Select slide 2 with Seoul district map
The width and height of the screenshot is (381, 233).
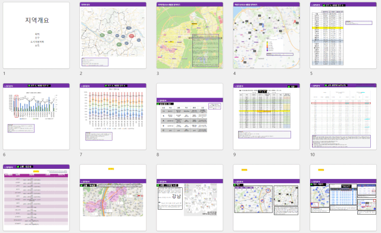(x=113, y=36)
